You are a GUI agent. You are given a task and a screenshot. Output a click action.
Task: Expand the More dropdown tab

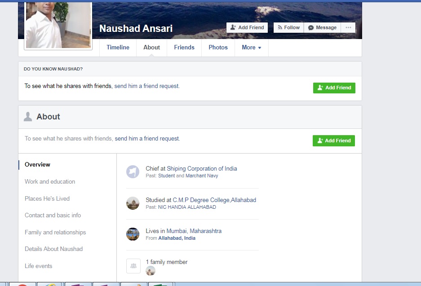click(x=252, y=48)
